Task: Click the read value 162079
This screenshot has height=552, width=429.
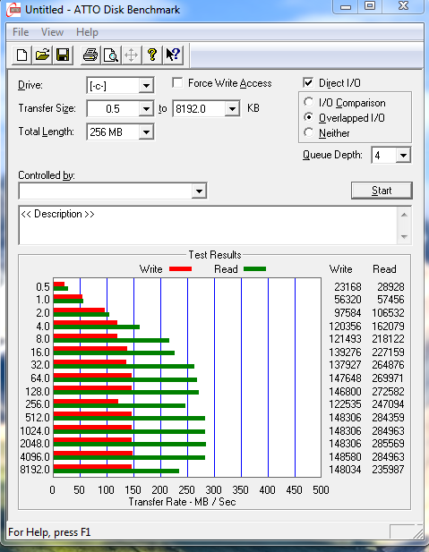Action: 388,327
